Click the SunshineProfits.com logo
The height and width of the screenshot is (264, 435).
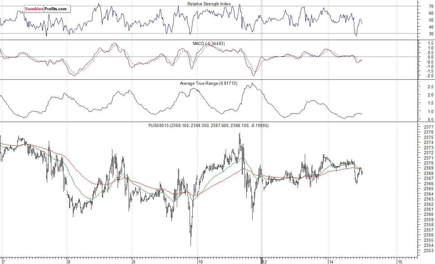point(47,9)
